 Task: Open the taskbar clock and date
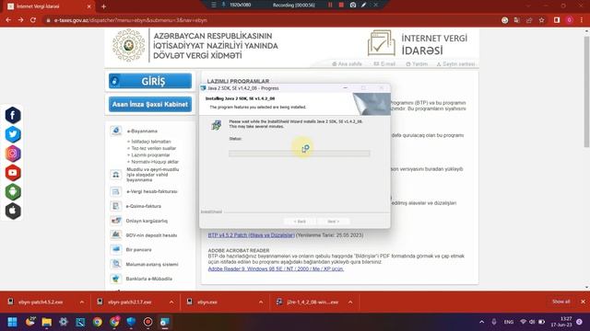561,322
